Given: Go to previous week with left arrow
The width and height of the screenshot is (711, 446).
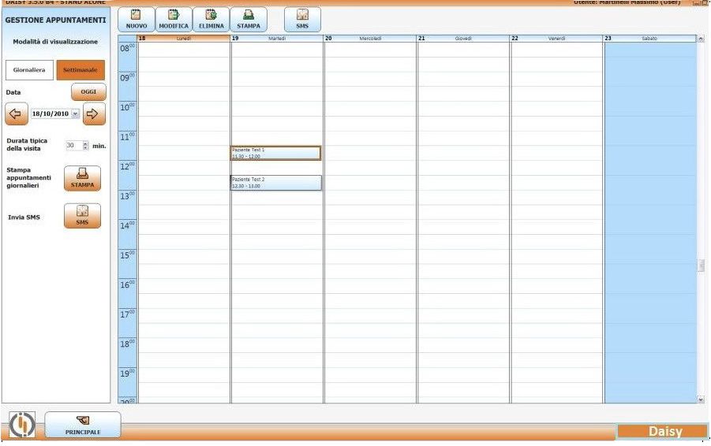Looking at the screenshot, I should (x=16, y=113).
